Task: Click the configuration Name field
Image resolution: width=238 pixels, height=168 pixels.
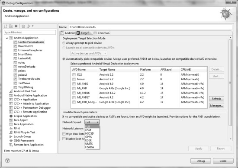Action: click(150, 27)
